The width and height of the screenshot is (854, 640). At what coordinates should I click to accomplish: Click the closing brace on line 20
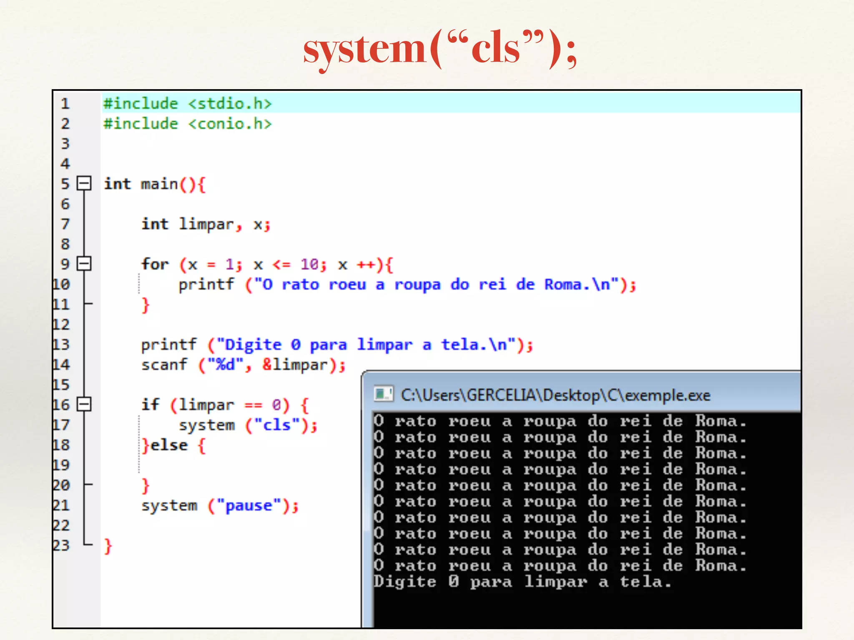click(145, 486)
